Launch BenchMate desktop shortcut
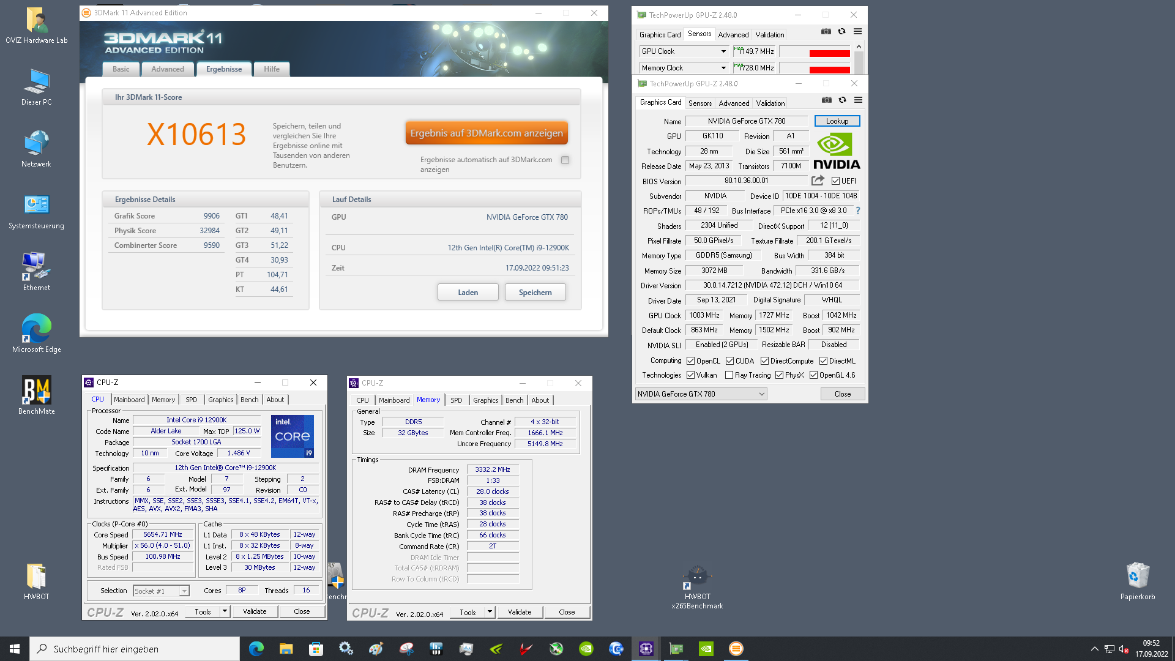Image resolution: width=1175 pixels, height=661 pixels. pyautogui.click(x=37, y=397)
